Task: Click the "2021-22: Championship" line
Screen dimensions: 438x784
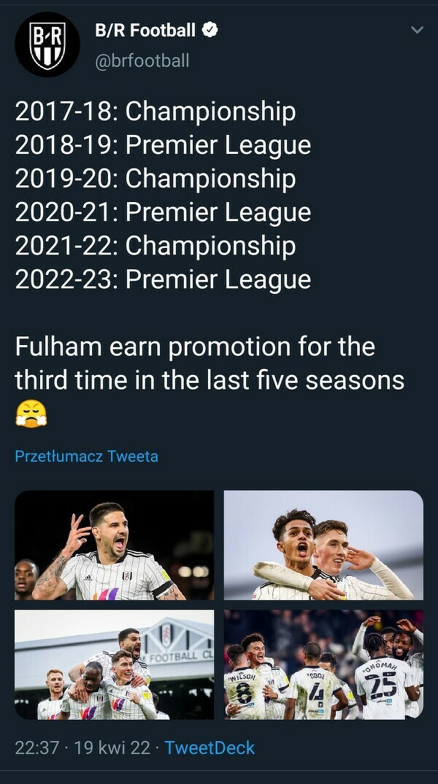Action: pos(155,246)
